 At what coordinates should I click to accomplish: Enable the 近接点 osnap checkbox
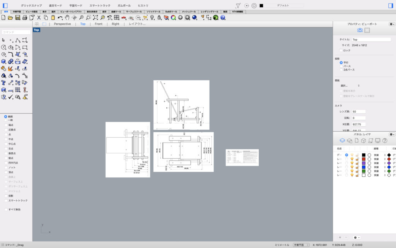6,129
